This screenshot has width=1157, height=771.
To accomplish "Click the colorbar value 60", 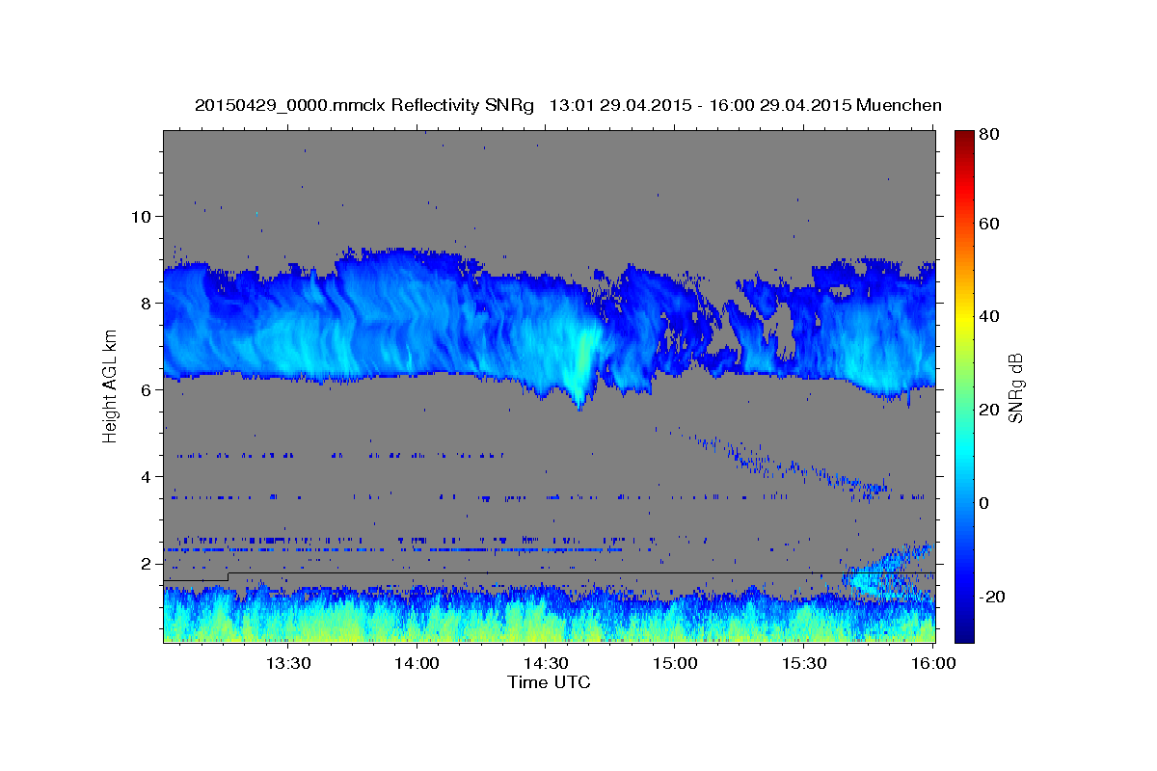I will click(x=991, y=224).
